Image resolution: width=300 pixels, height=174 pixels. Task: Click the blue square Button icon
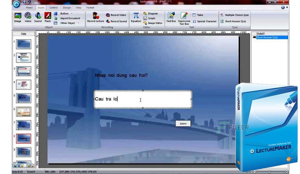point(56,14)
